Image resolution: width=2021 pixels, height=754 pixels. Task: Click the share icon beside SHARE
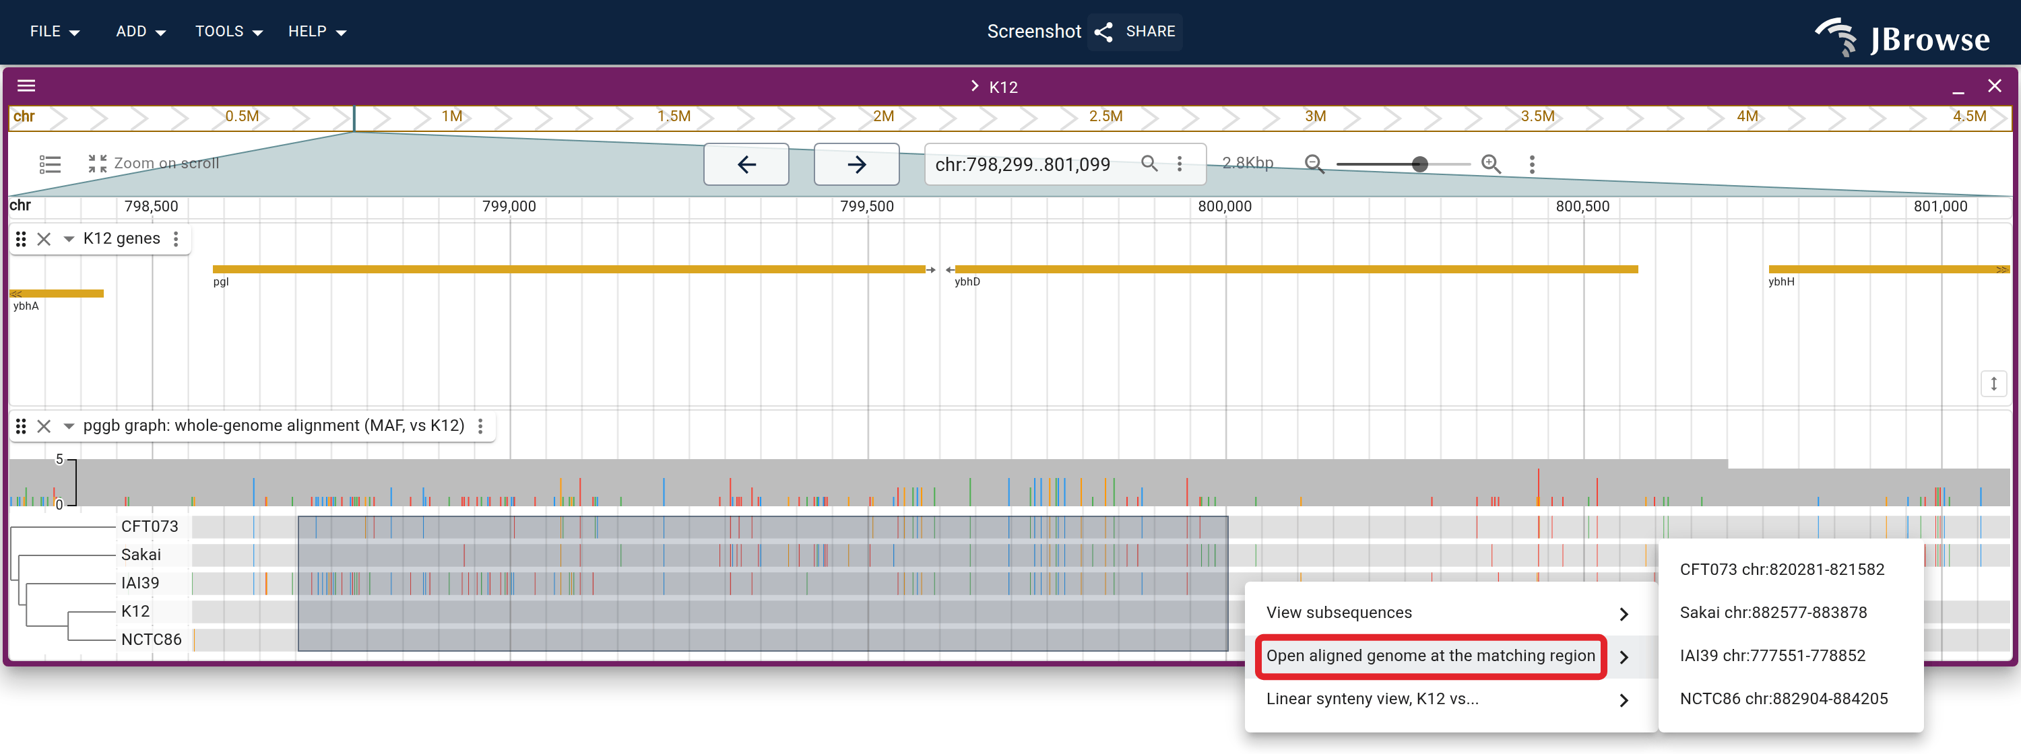click(x=1104, y=32)
